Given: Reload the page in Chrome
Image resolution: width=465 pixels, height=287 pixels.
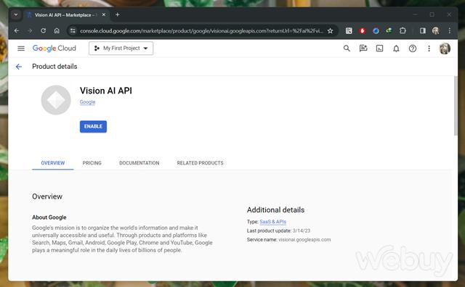Looking at the screenshot, I should tap(44, 30).
